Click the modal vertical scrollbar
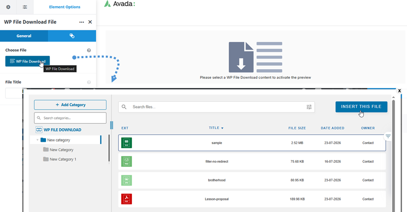407x212 pixels. pos(393,155)
